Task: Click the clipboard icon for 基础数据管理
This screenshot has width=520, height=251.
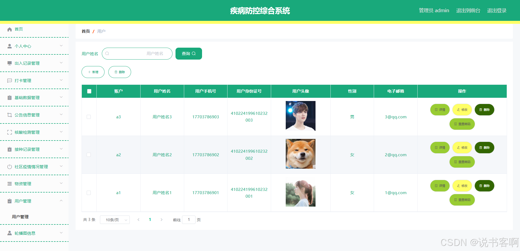Action: tap(9, 97)
